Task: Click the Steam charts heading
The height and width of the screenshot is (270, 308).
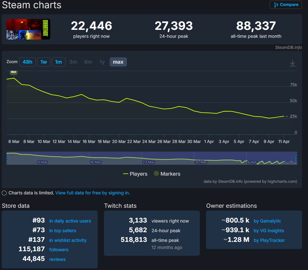Action: point(32,5)
